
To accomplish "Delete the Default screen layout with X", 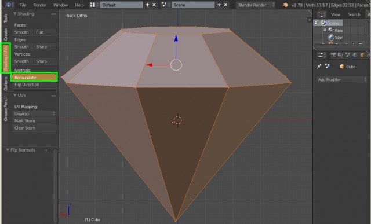I will coord(154,5).
